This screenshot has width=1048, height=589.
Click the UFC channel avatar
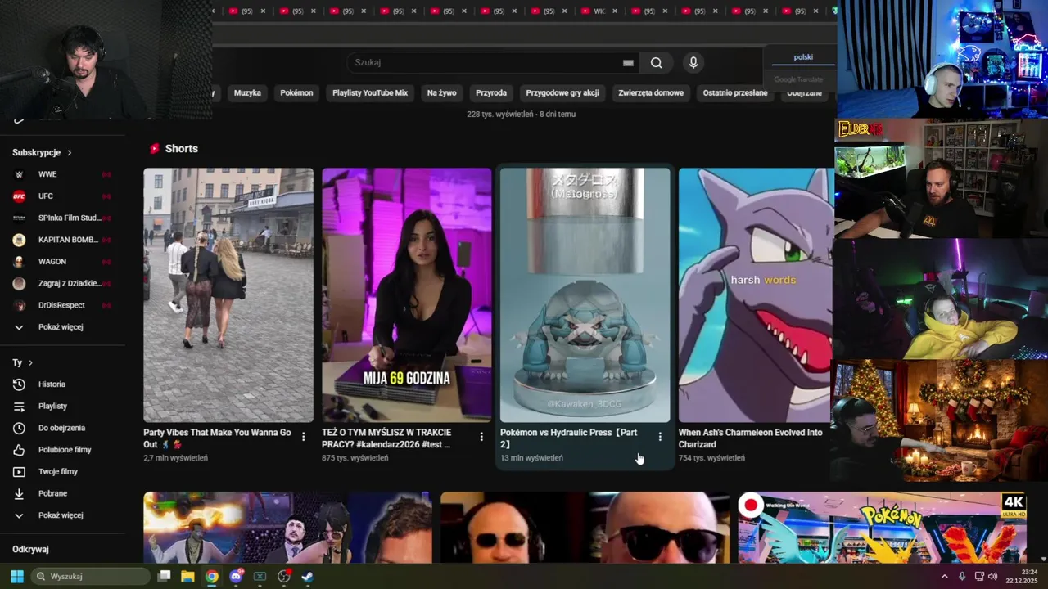[20, 196]
